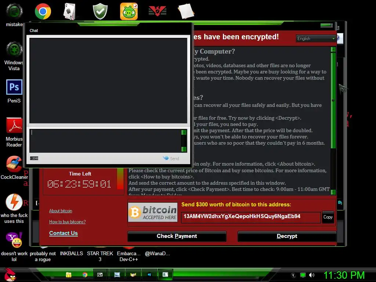Open the blank paper sheets desktop icon

click(186, 11)
